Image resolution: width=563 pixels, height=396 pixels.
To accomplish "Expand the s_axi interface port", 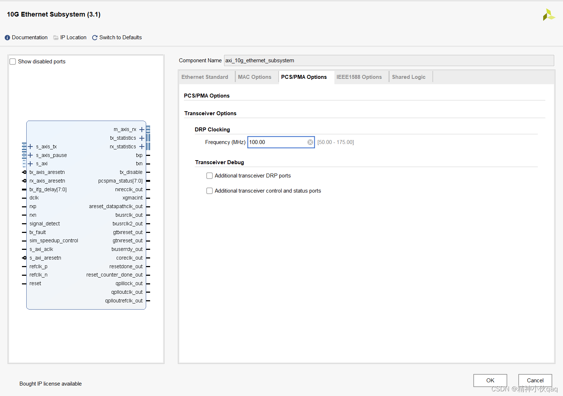I will [x=31, y=164].
